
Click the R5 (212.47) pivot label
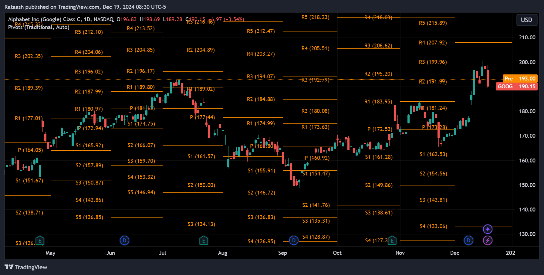click(x=261, y=31)
